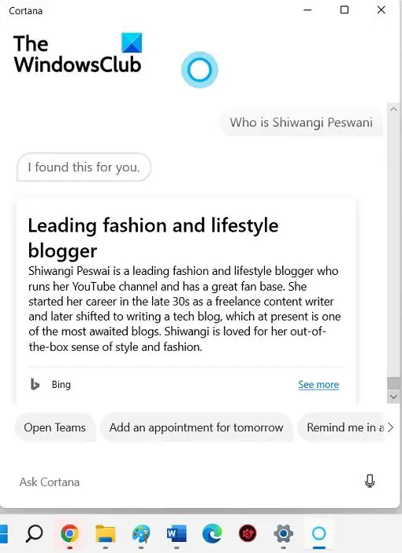Select the Remind me in a suggestion chip

342,427
